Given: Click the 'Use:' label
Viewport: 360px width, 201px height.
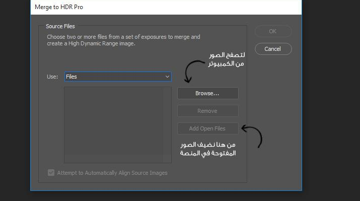Looking at the screenshot, I should click(x=52, y=77).
